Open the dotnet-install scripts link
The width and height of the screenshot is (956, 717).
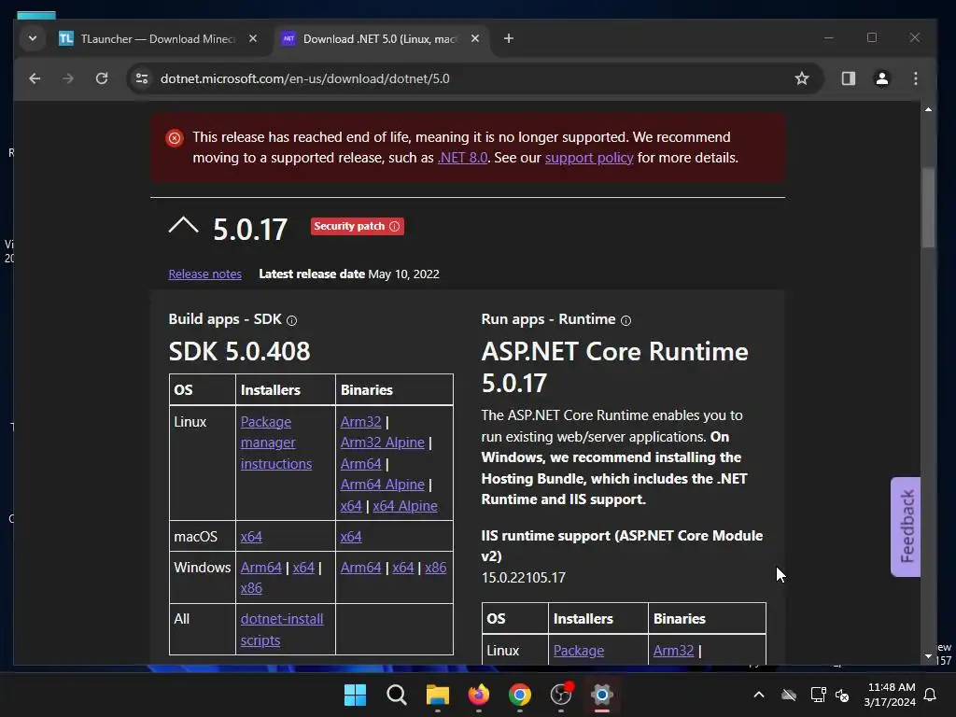point(282,630)
